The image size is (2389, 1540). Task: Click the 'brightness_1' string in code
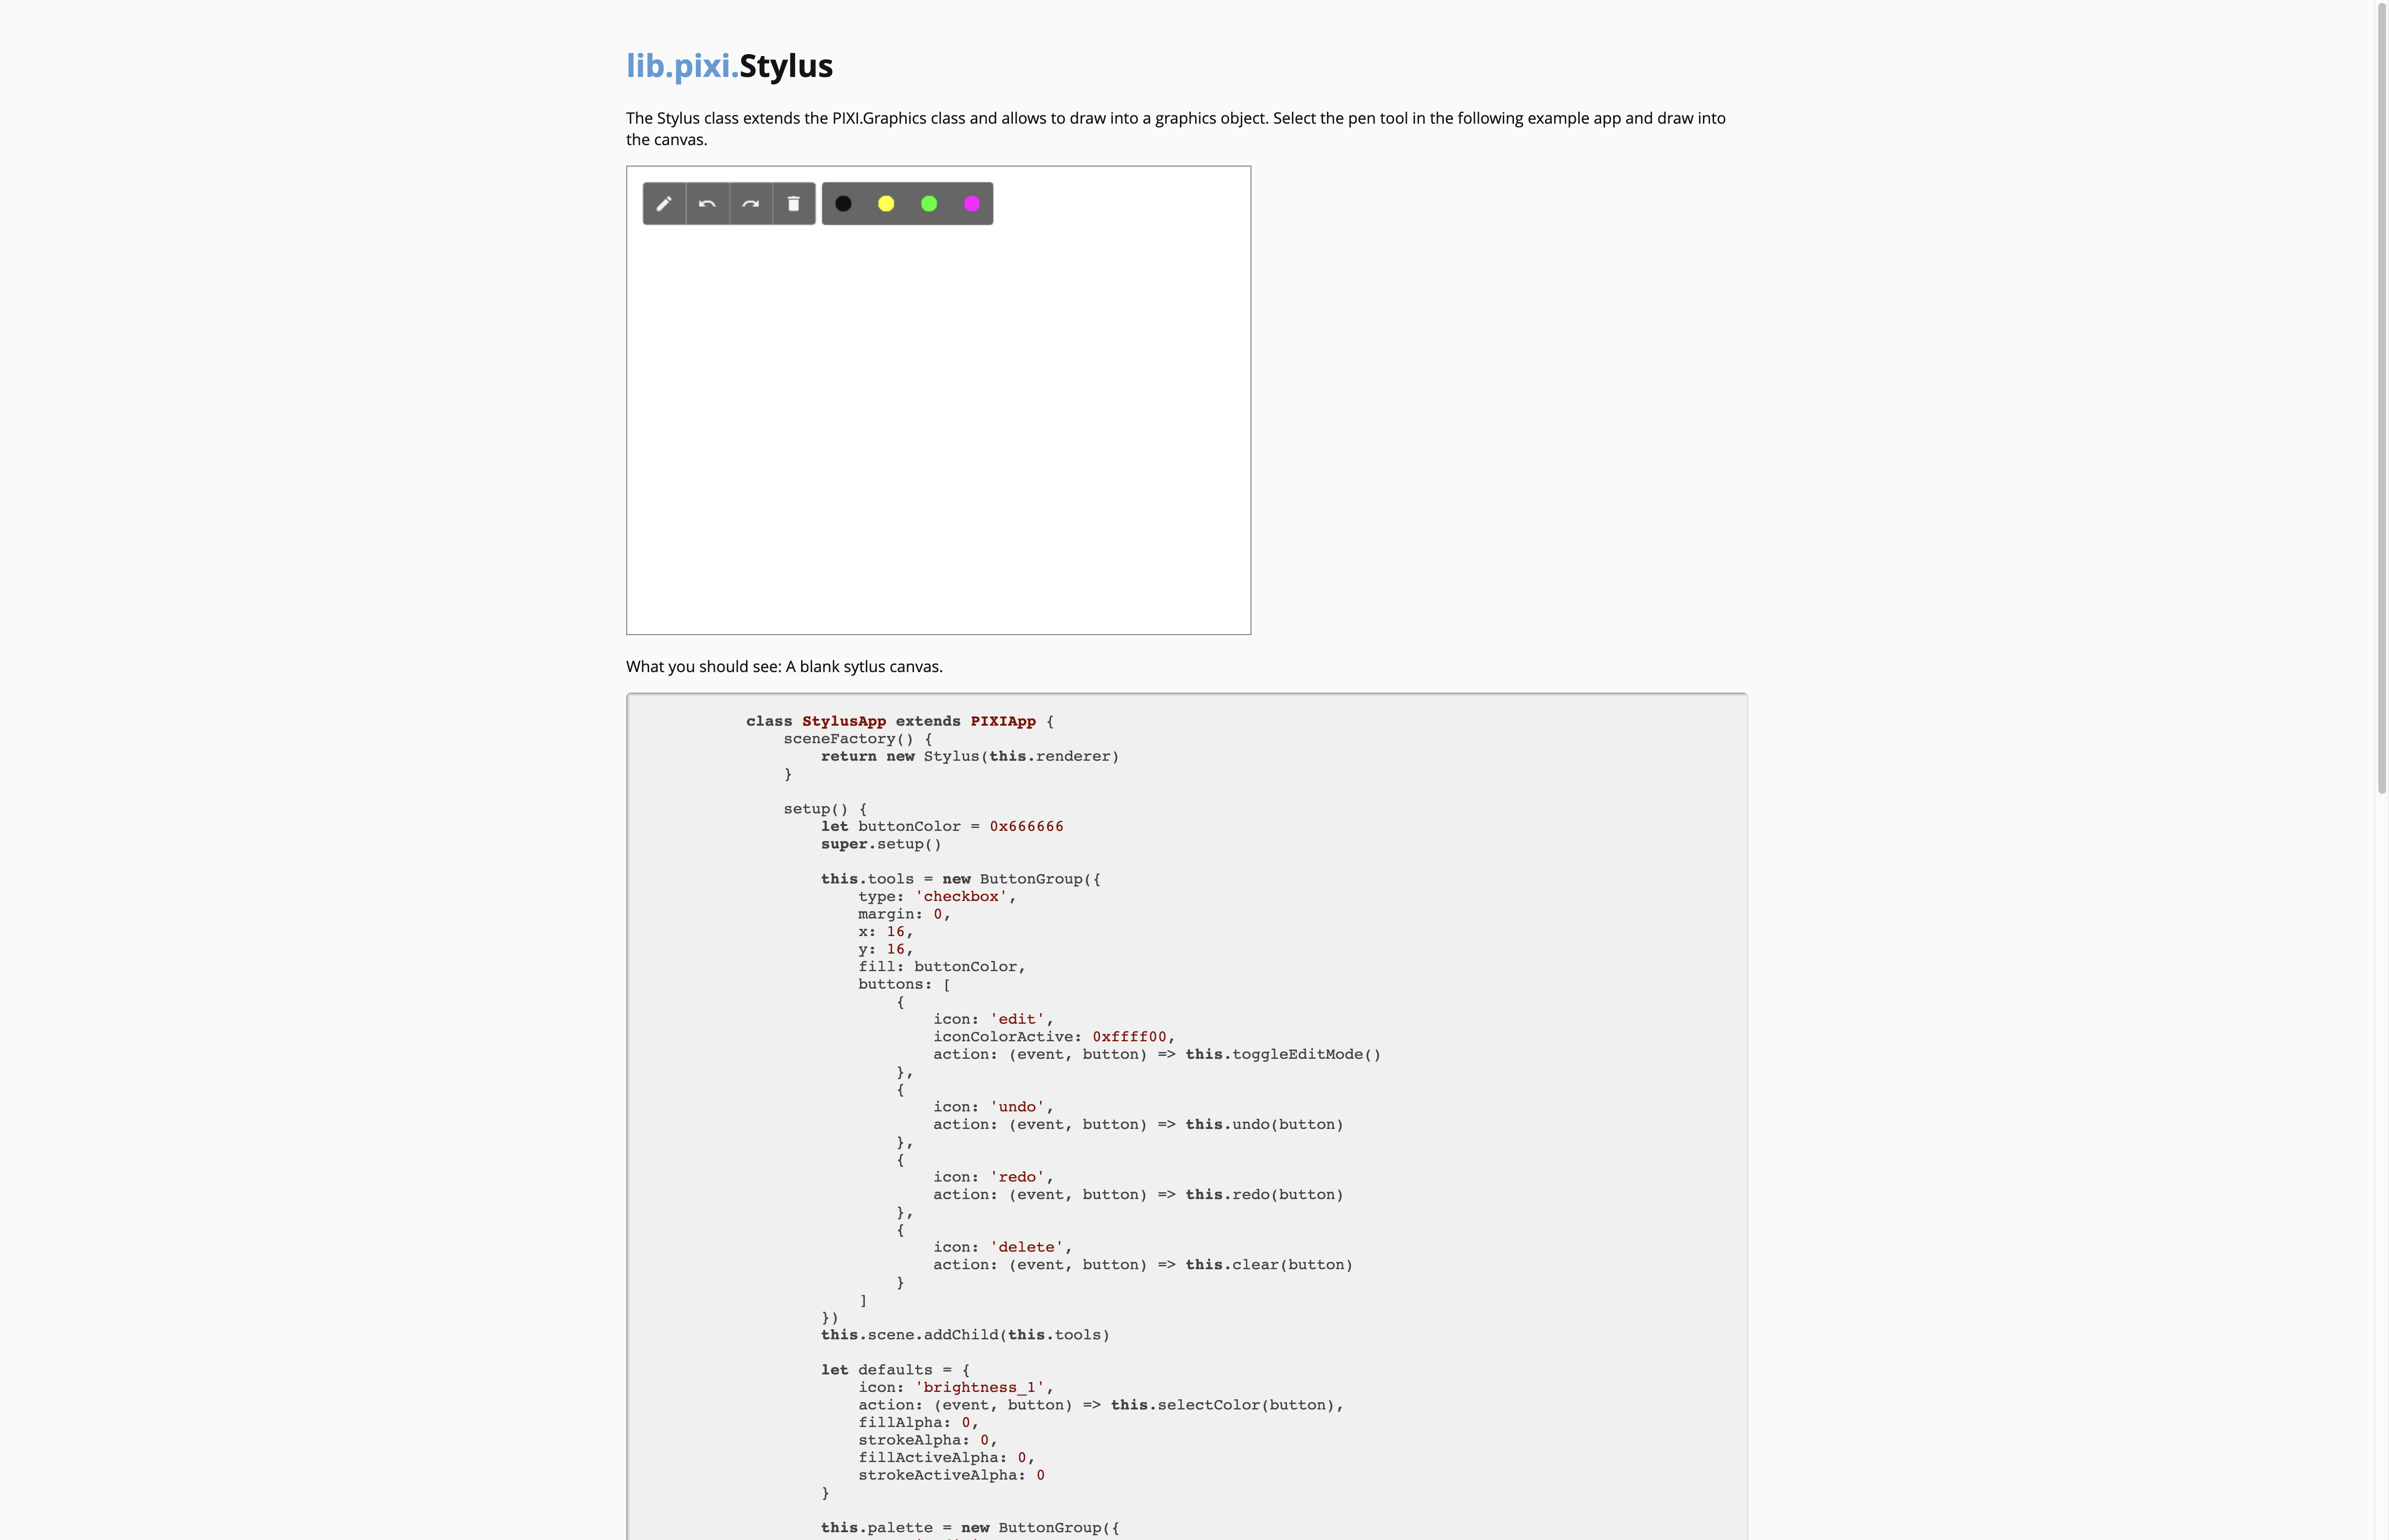pyautogui.click(x=981, y=1387)
